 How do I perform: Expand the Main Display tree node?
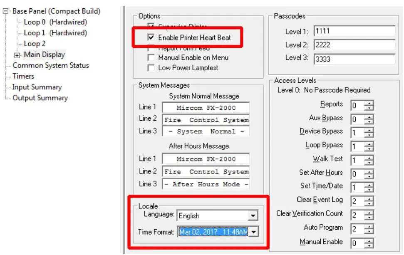(x=17, y=55)
